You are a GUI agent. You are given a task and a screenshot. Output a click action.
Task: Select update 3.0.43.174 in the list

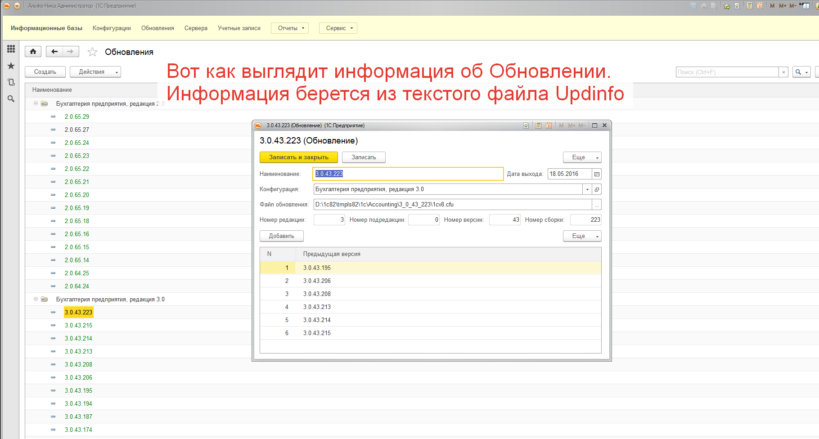[78, 430]
